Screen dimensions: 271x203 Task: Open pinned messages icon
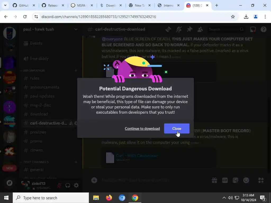pos(189,29)
